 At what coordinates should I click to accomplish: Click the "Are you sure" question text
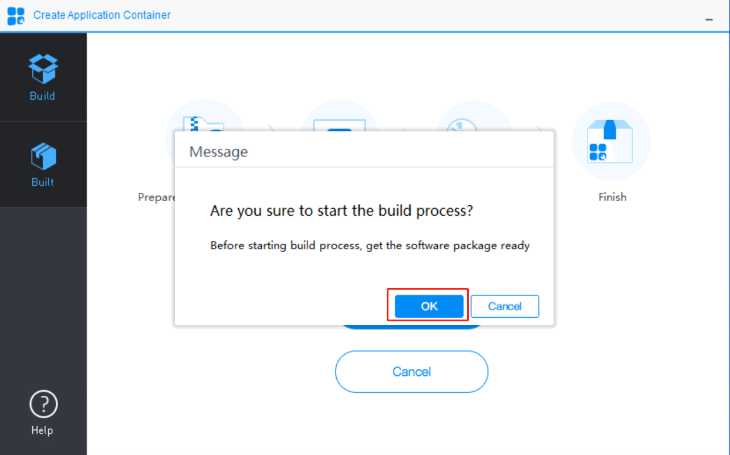pos(341,211)
